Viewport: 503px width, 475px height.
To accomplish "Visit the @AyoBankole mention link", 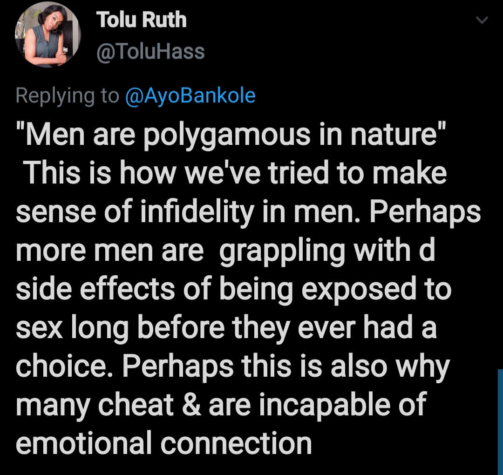I will coord(190,95).
